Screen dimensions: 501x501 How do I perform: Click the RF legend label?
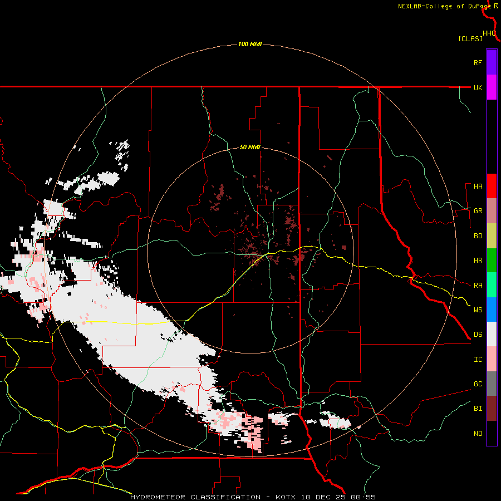(478, 62)
